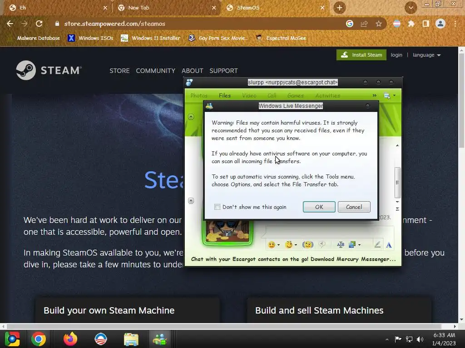Open the Games tab in Messenger
The height and width of the screenshot is (348, 465).
point(295,95)
